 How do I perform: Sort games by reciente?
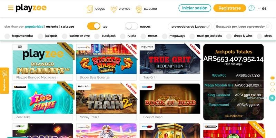52,27
